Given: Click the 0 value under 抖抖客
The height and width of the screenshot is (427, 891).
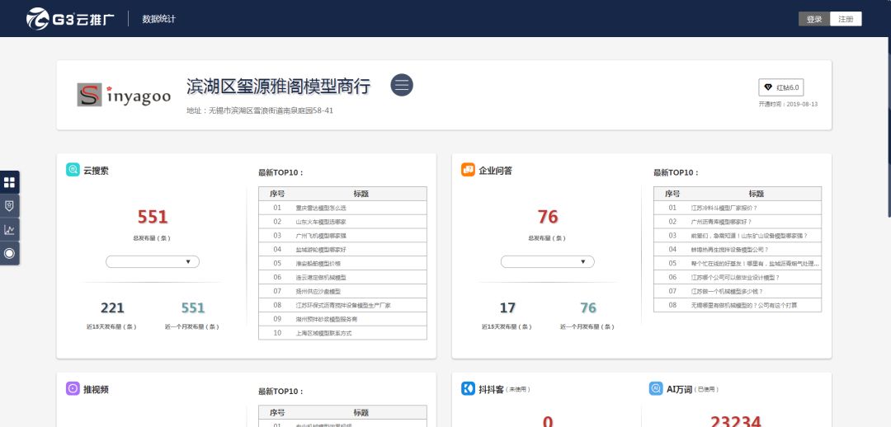Looking at the screenshot, I should pos(548,421).
